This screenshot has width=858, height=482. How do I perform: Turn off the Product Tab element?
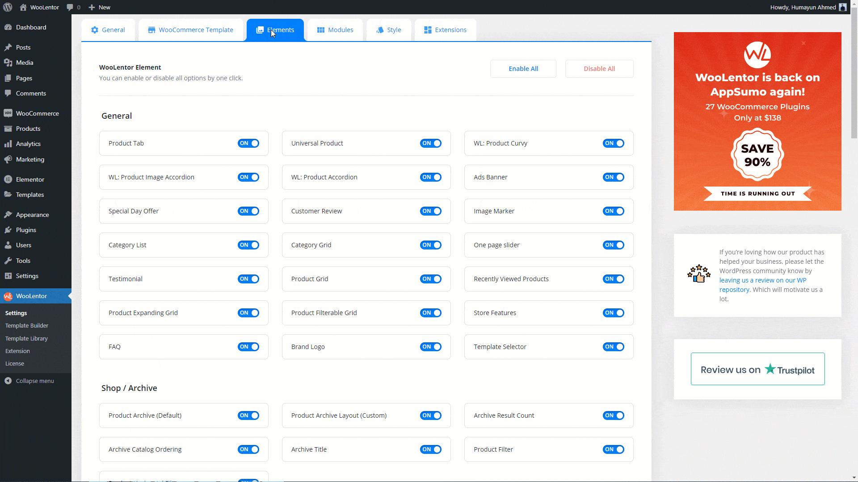pyautogui.click(x=248, y=143)
